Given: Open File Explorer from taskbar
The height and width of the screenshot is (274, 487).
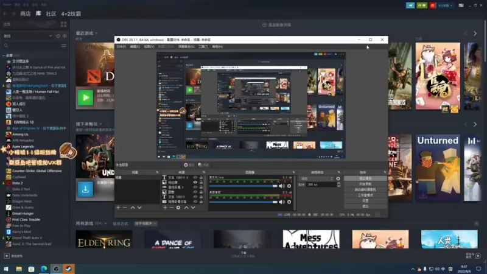Looking at the screenshot, I should coord(19,269).
